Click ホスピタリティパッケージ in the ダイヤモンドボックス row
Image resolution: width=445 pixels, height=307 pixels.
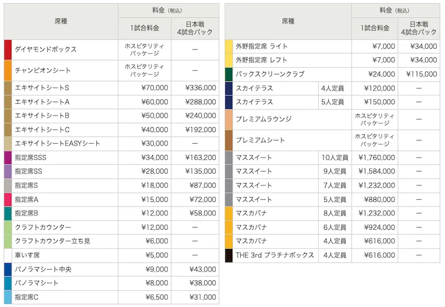[x=145, y=49]
